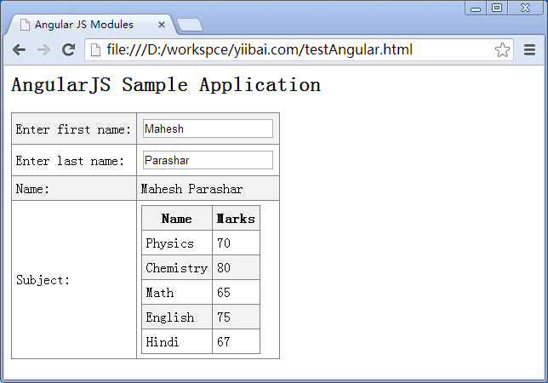
Task: Click the Marks column header
Action: pos(236,219)
